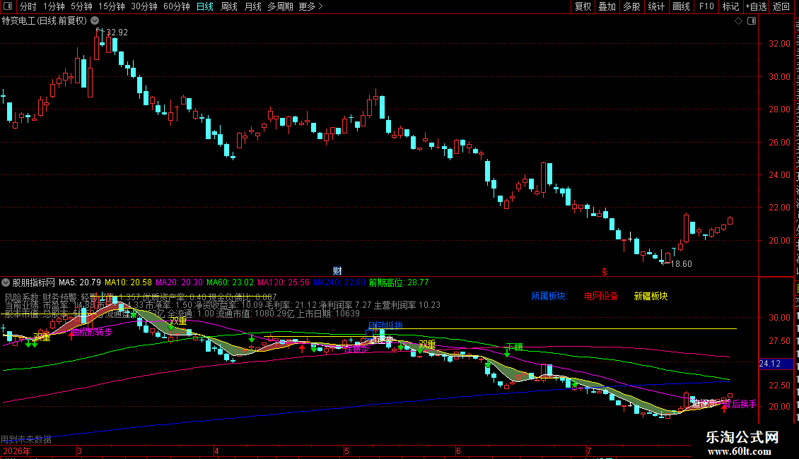Screen dimensions: 799x459
Task: Toggle the right side panel icon
Action: pos(752,21)
